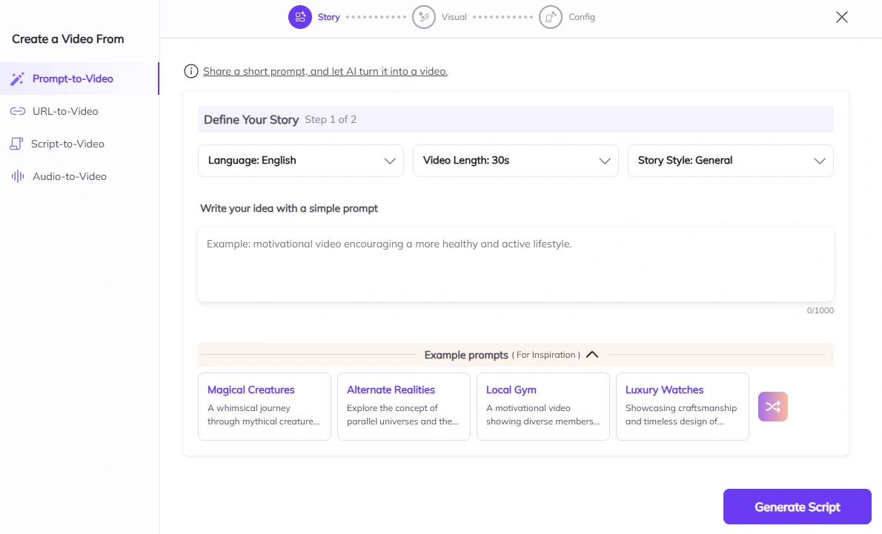This screenshot has height=534, width=882.
Task: Click the Prompt-to-Video magic wand icon
Action: pos(18,79)
